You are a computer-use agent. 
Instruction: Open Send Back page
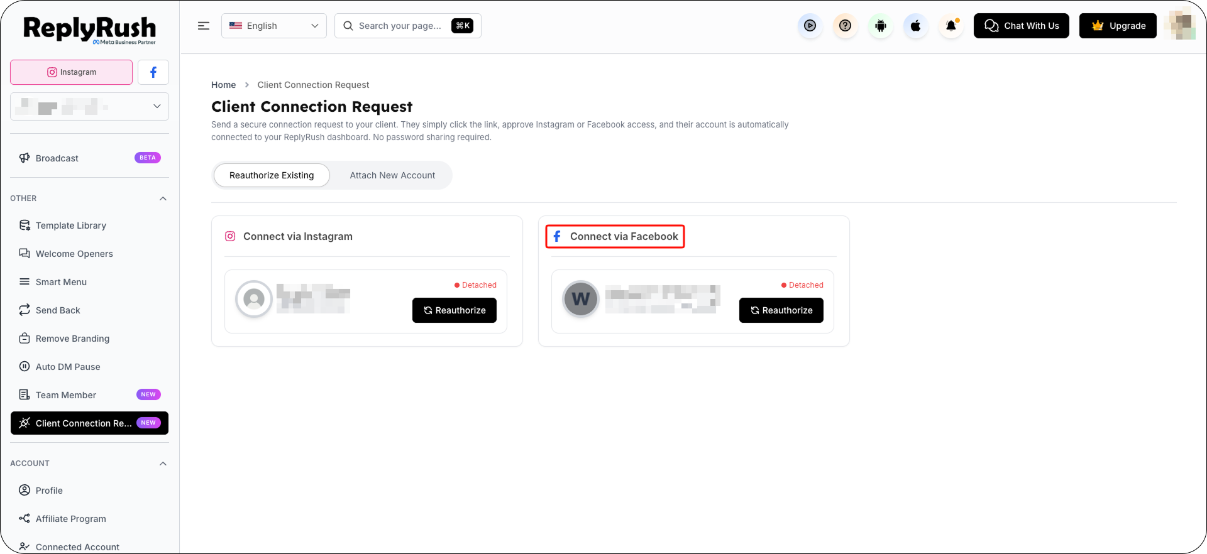click(x=89, y=310)
